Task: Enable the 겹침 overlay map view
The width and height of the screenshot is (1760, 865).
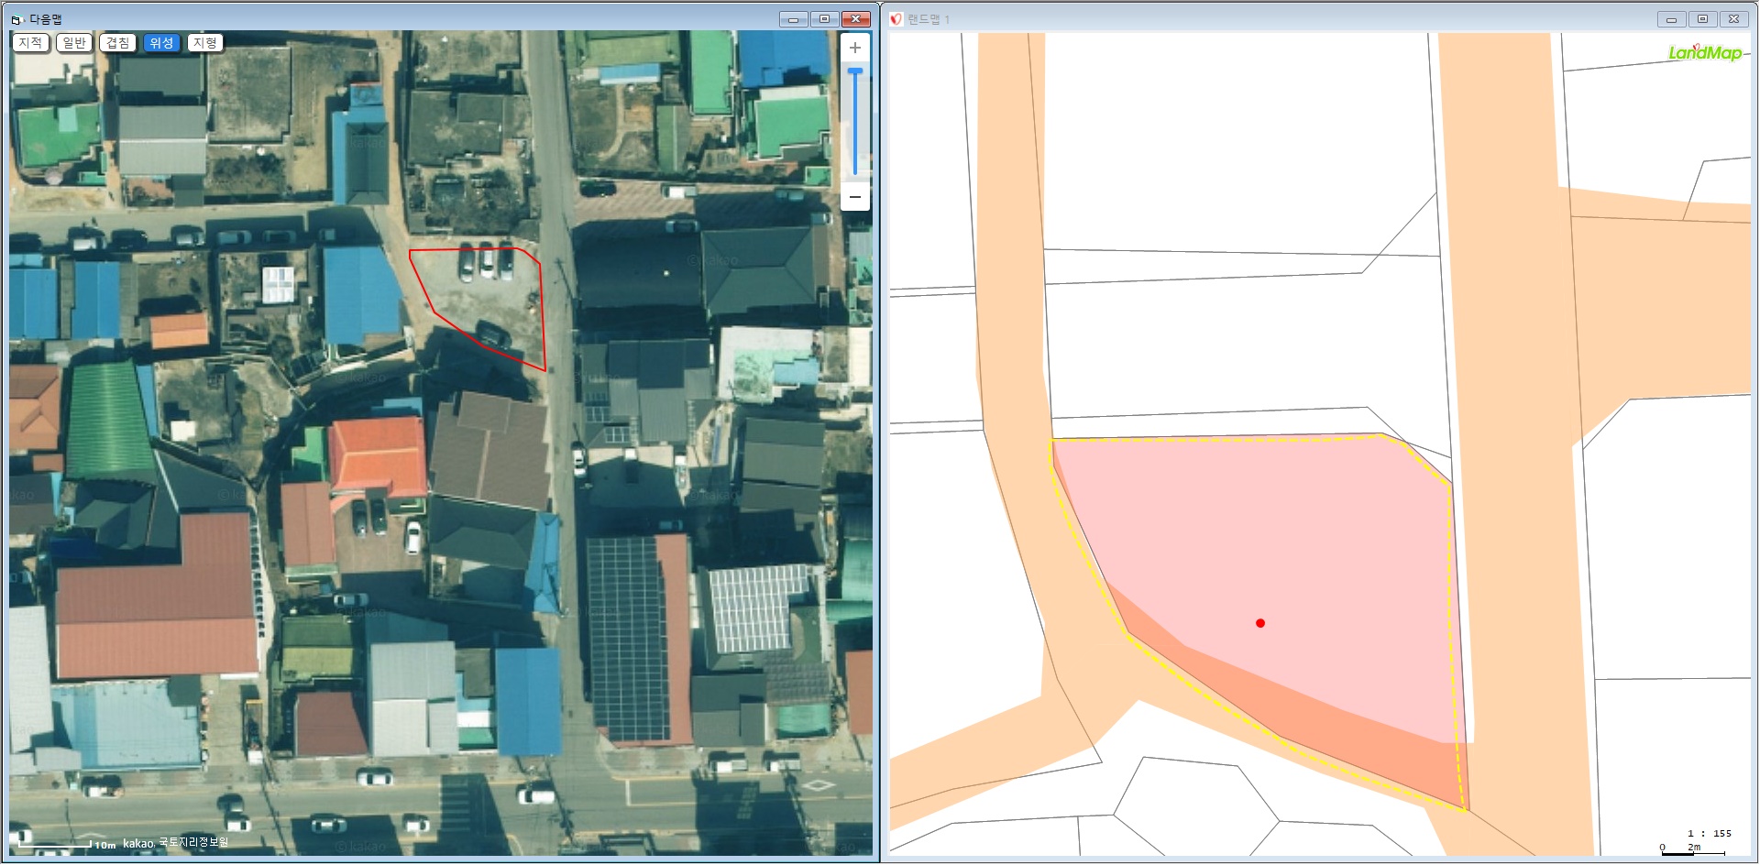Action: [117, 43]
